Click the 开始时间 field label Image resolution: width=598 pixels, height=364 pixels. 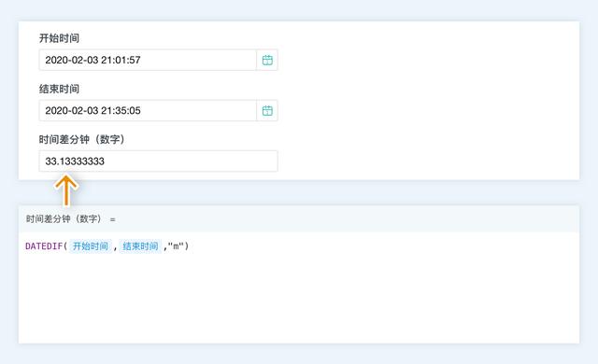(x=59, y=38)
